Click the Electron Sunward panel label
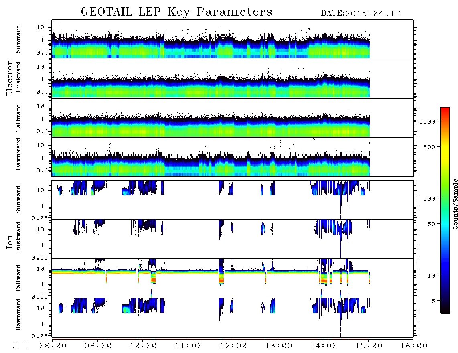The height and width of the screenshot is (353, 458). tap(18, 39)
